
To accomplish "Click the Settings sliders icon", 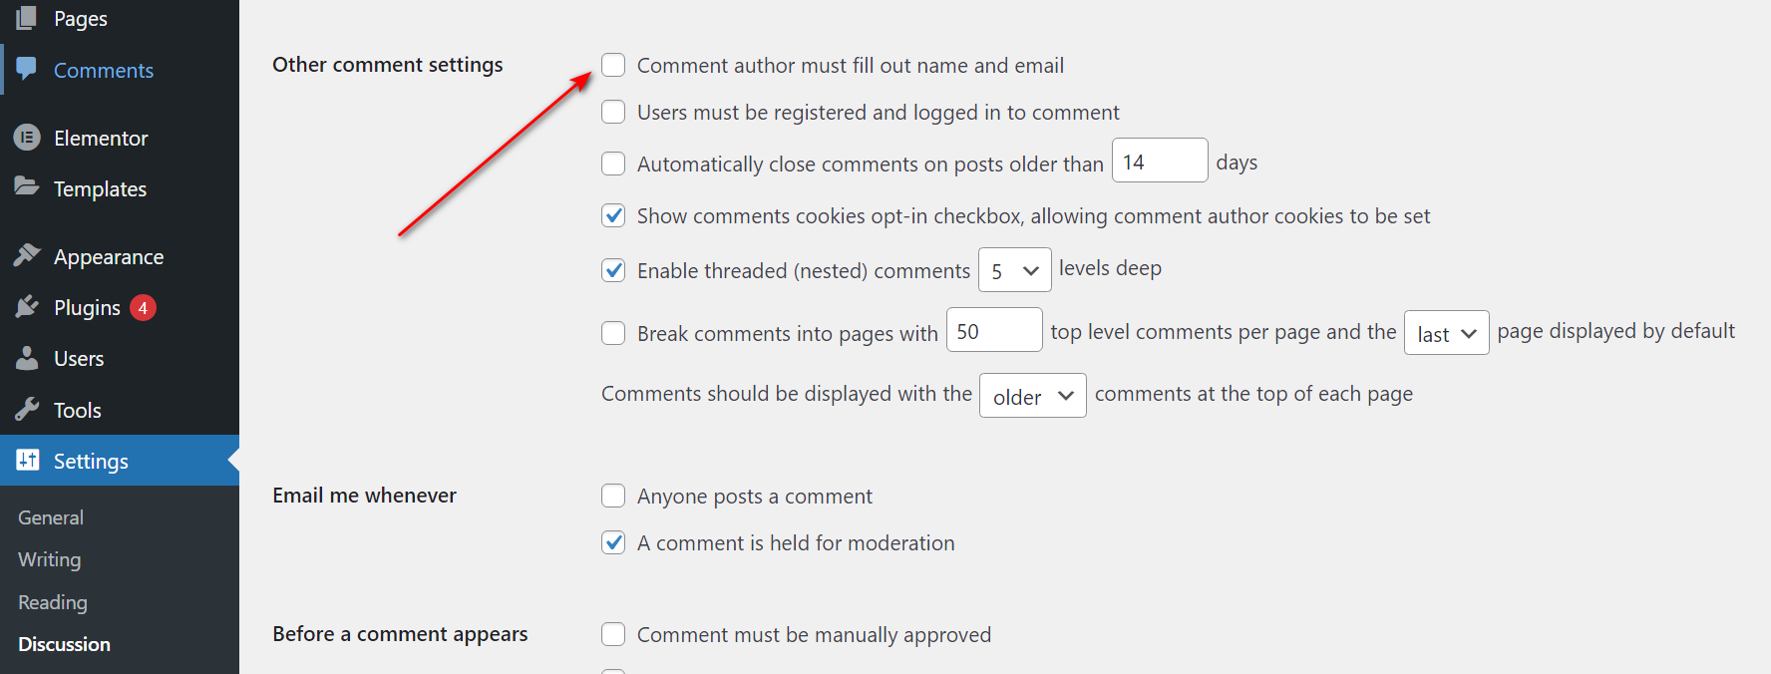I will coord(27,460).
